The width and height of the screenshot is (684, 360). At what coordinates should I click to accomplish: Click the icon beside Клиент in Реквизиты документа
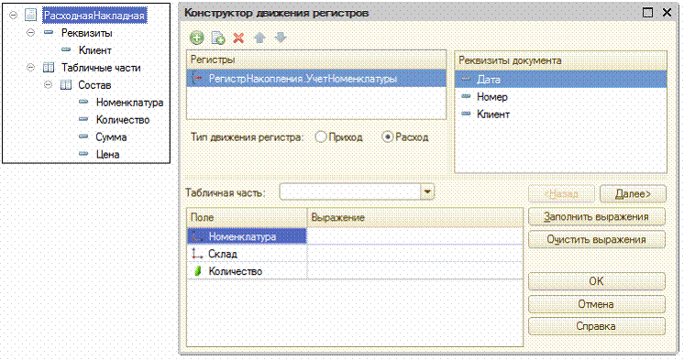pyautogui.click(x=467, y=114)
